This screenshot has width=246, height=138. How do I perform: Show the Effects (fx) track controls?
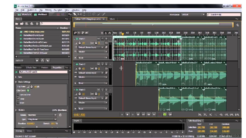tap(79, 33)
